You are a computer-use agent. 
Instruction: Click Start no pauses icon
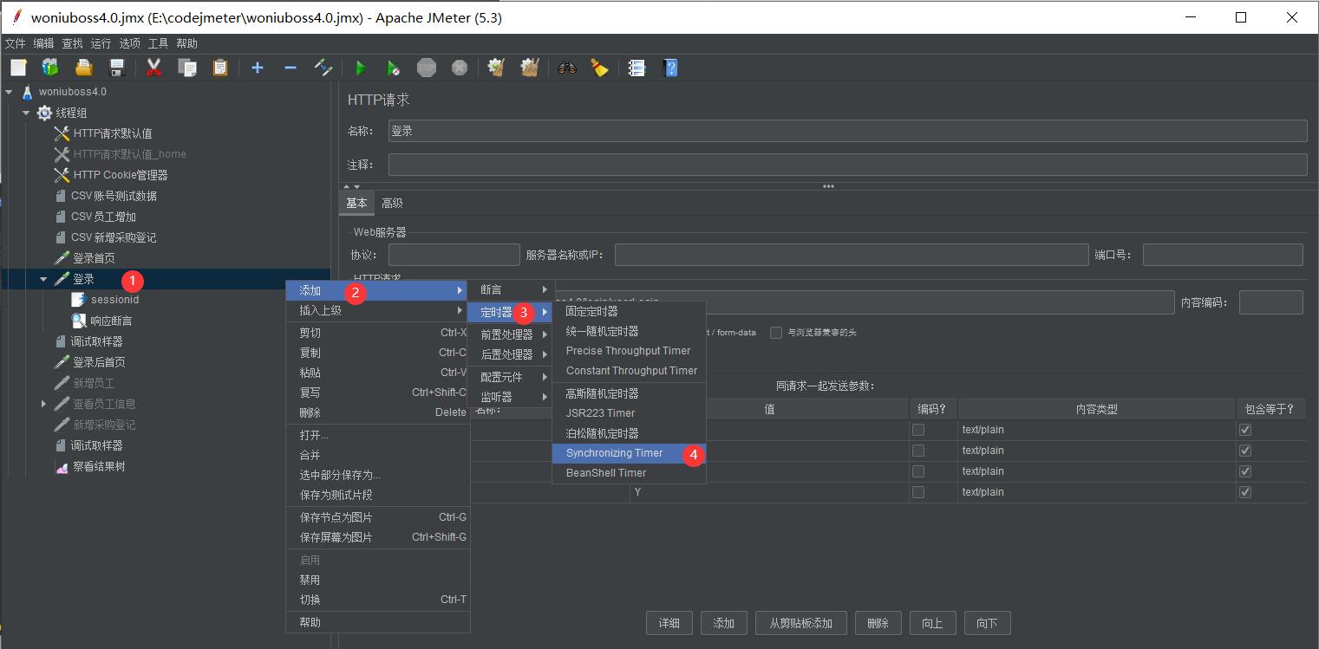[394, 68]
